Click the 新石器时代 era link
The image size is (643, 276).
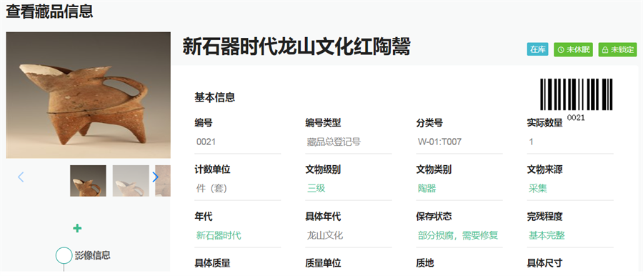(x=219, y=235)
